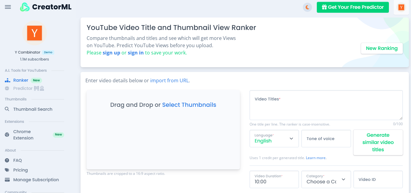The width and height of the screenshot is (411, 193).
Task: Click Select Thumbnails in the upload area
Action: (x=189, y=105)
